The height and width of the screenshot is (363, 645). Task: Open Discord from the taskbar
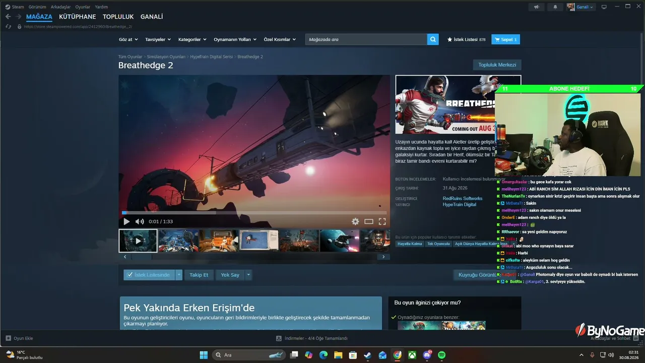click(x=427, y=355)
